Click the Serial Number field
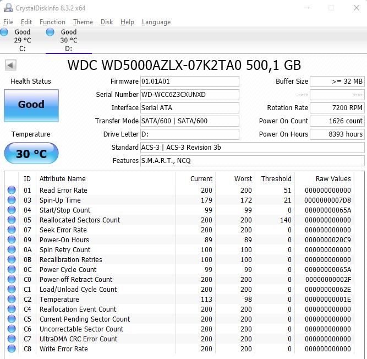The width and height of the screenshot is (367, 359). (190, 95)
